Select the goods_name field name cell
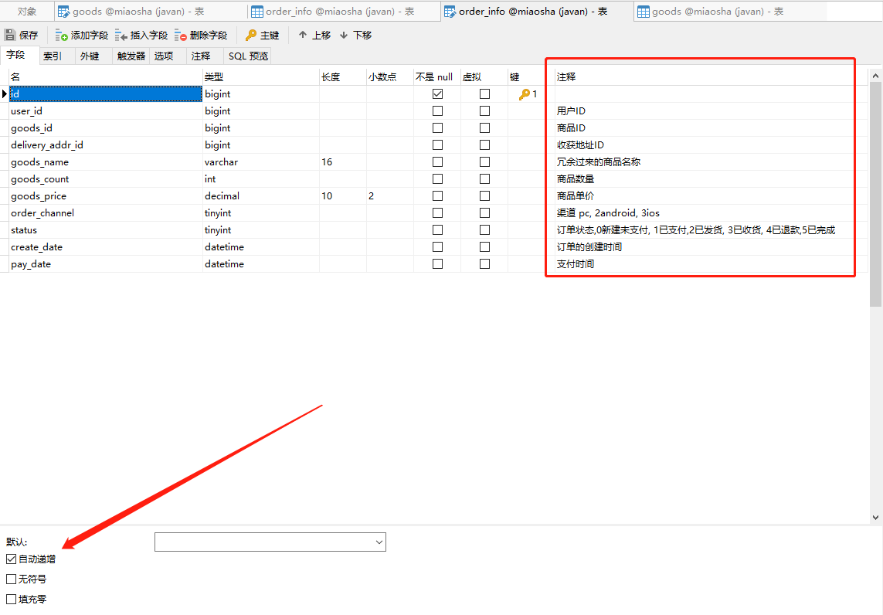883x615 pixels. point(105,162)
